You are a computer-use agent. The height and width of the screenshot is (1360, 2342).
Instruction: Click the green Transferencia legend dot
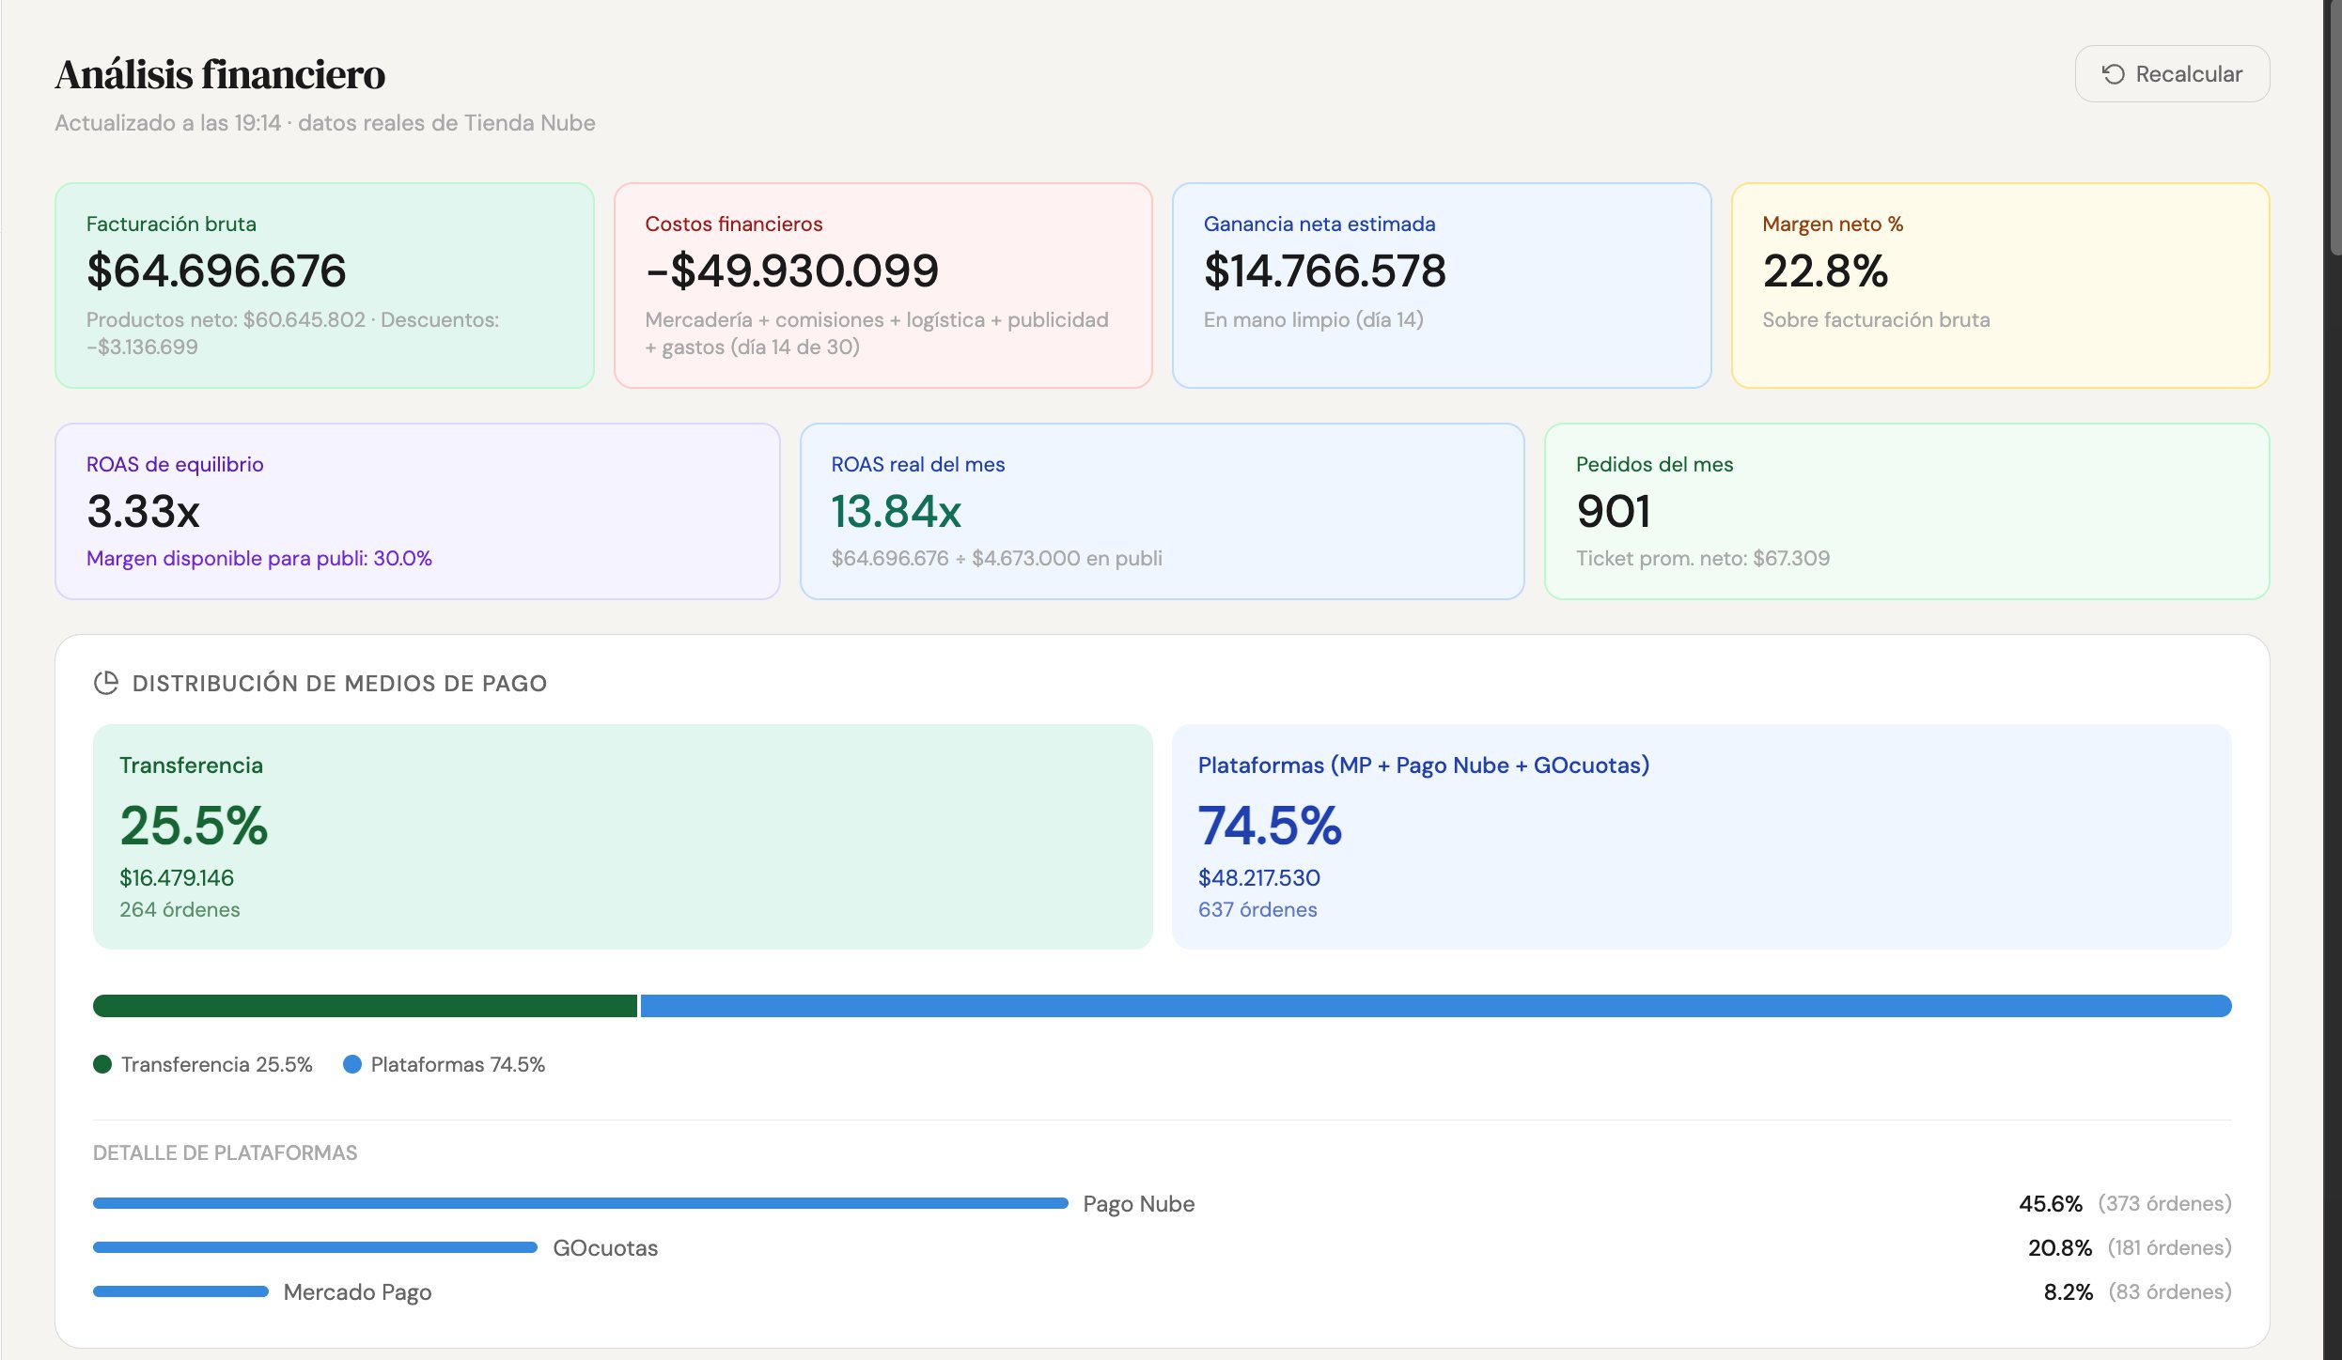tap(102, 1064)
